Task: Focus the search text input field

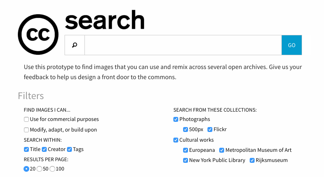Action: (x=183, y=45)
